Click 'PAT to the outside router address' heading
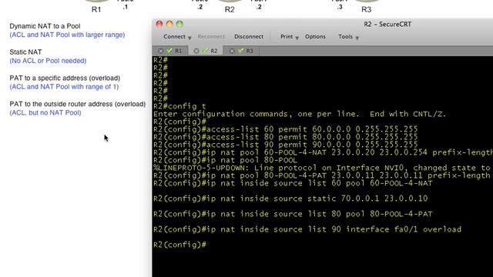The height and width of the screenshot is (277, 493). (77, 104)
